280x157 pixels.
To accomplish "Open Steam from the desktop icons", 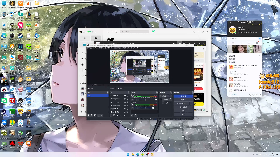I will [x=20, y=36].
